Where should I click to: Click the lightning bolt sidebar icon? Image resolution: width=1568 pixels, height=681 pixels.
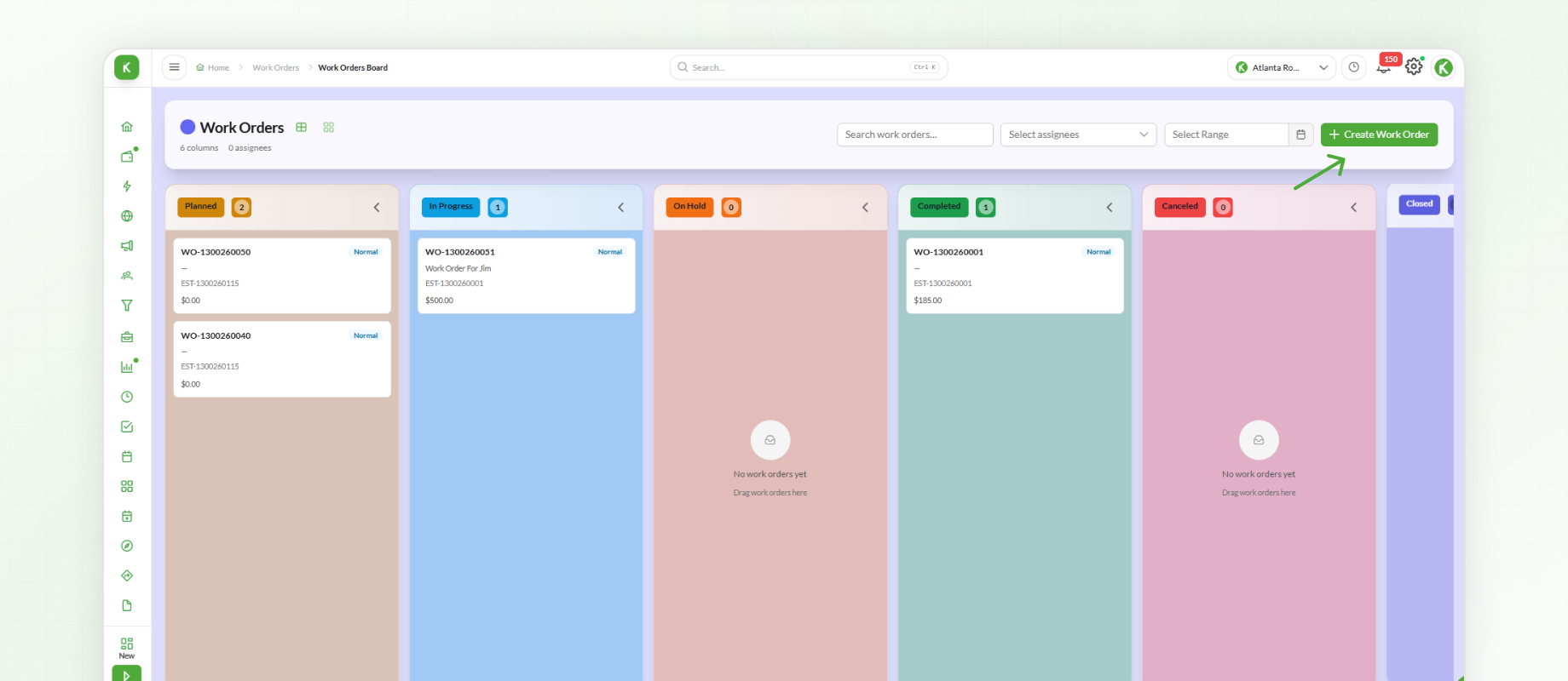pos(127,186)
